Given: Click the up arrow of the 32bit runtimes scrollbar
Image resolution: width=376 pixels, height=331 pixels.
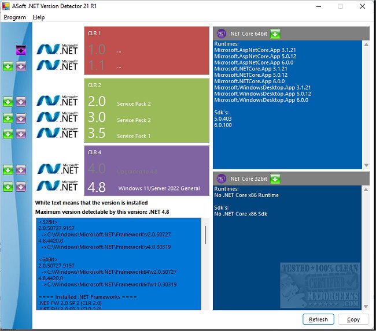Looking at the screenshot, I should [366, 189].
